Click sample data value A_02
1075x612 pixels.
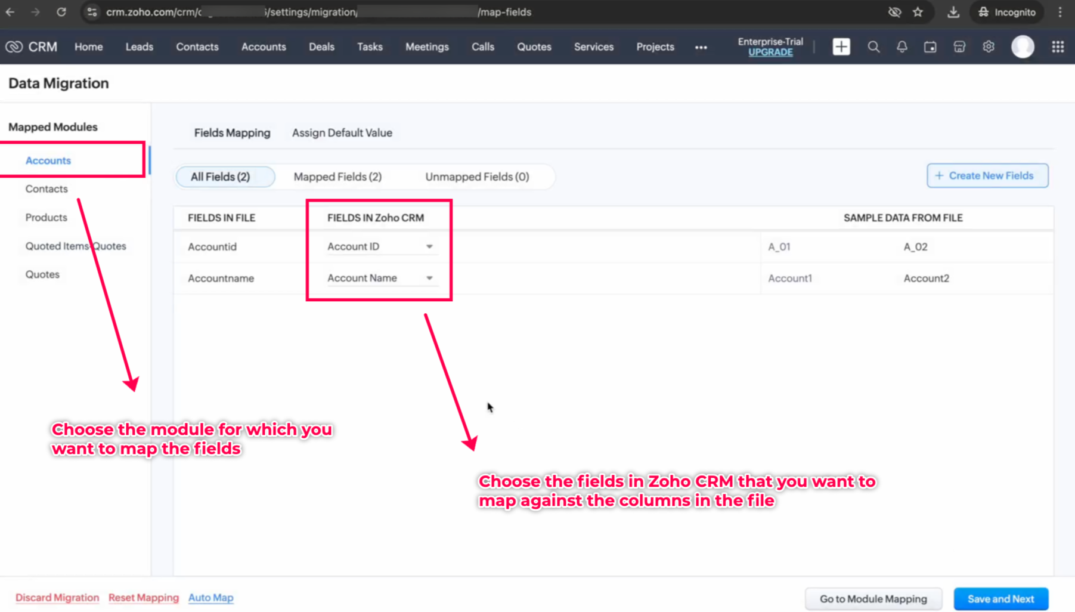coord(916,247)
